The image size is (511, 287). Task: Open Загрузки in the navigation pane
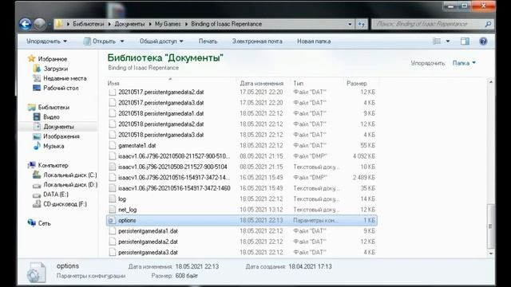pyautogui.click(x=55, y=69)
